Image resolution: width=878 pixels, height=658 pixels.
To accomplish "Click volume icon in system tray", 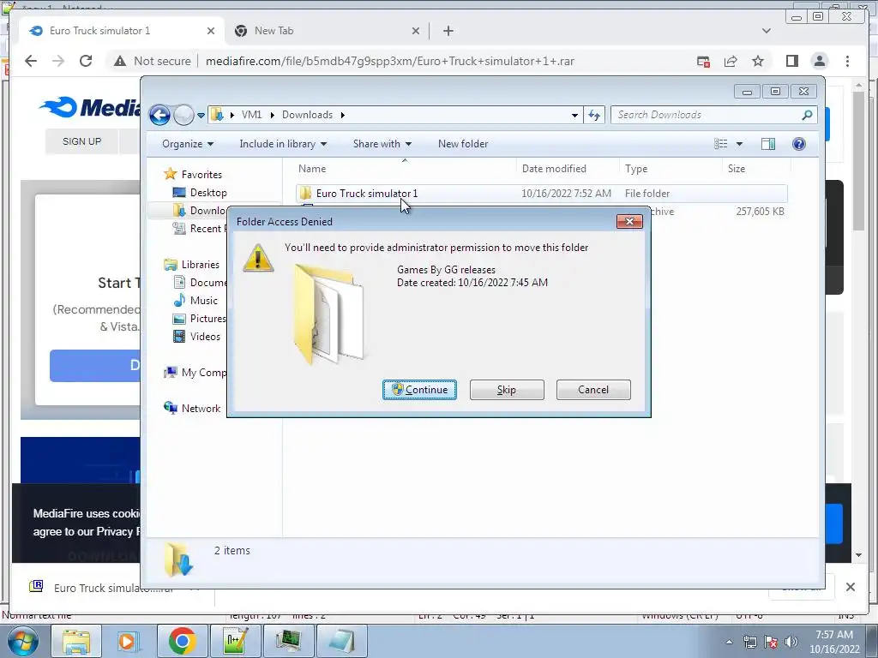I will (x=791, y=642).
